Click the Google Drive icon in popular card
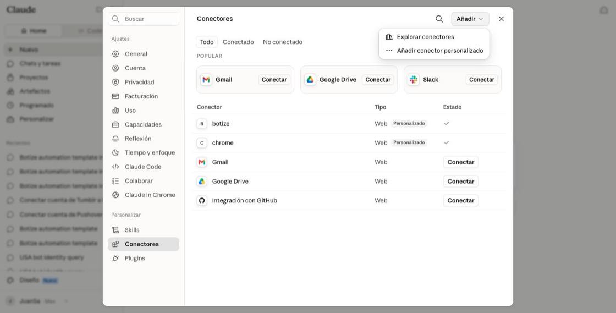Viewport: 616px width, 313px height. pos(310,80)
